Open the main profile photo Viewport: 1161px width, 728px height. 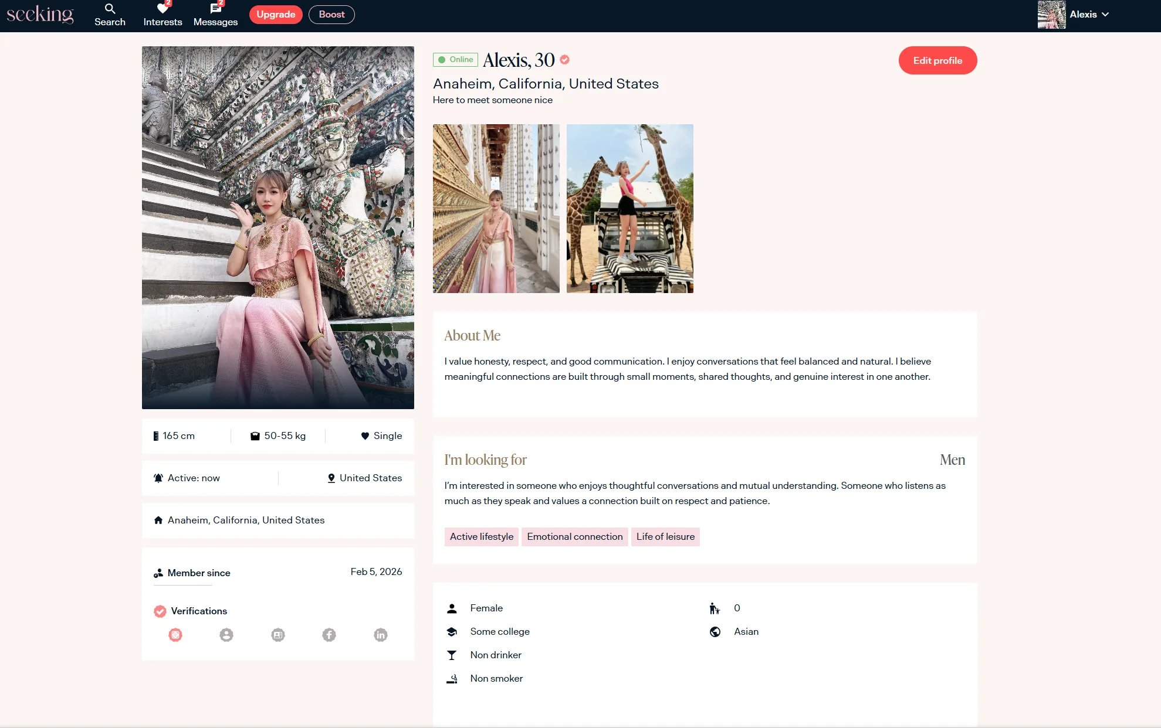[x=277, y=227]
